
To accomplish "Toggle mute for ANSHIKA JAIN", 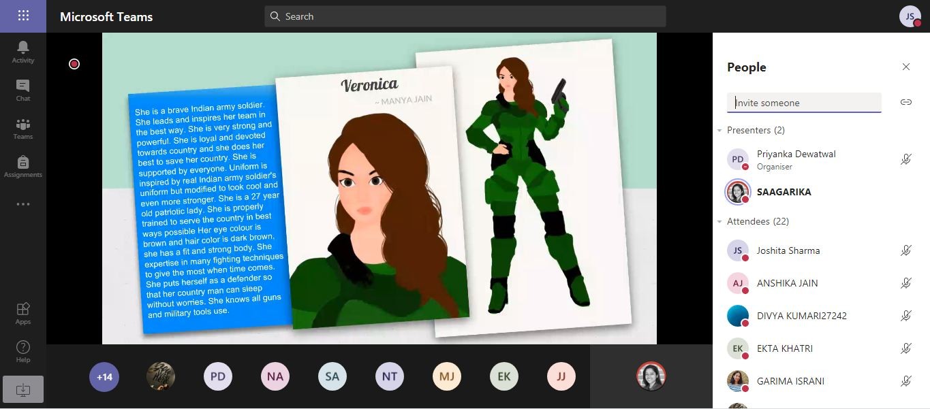I will pos(905,283).
